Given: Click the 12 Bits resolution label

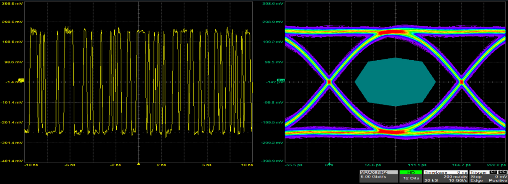Looking at the screenshot, I should pos(411,178).
